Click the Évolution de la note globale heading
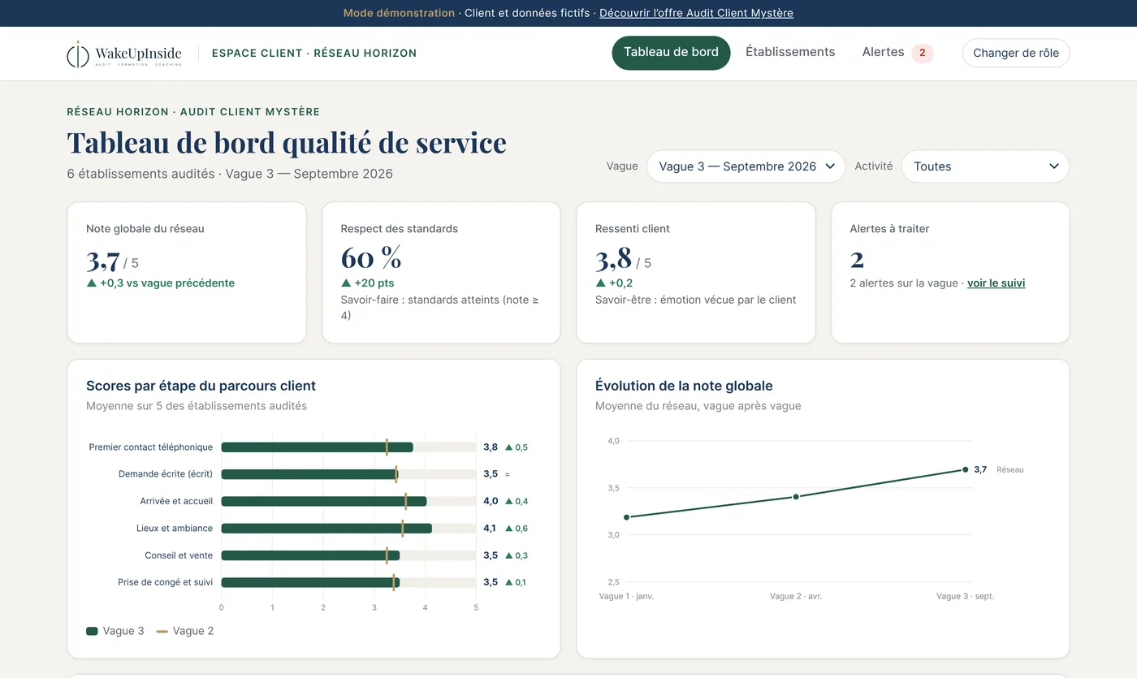The width and height of the screenshot is (1137, 678). click(684, 387)
